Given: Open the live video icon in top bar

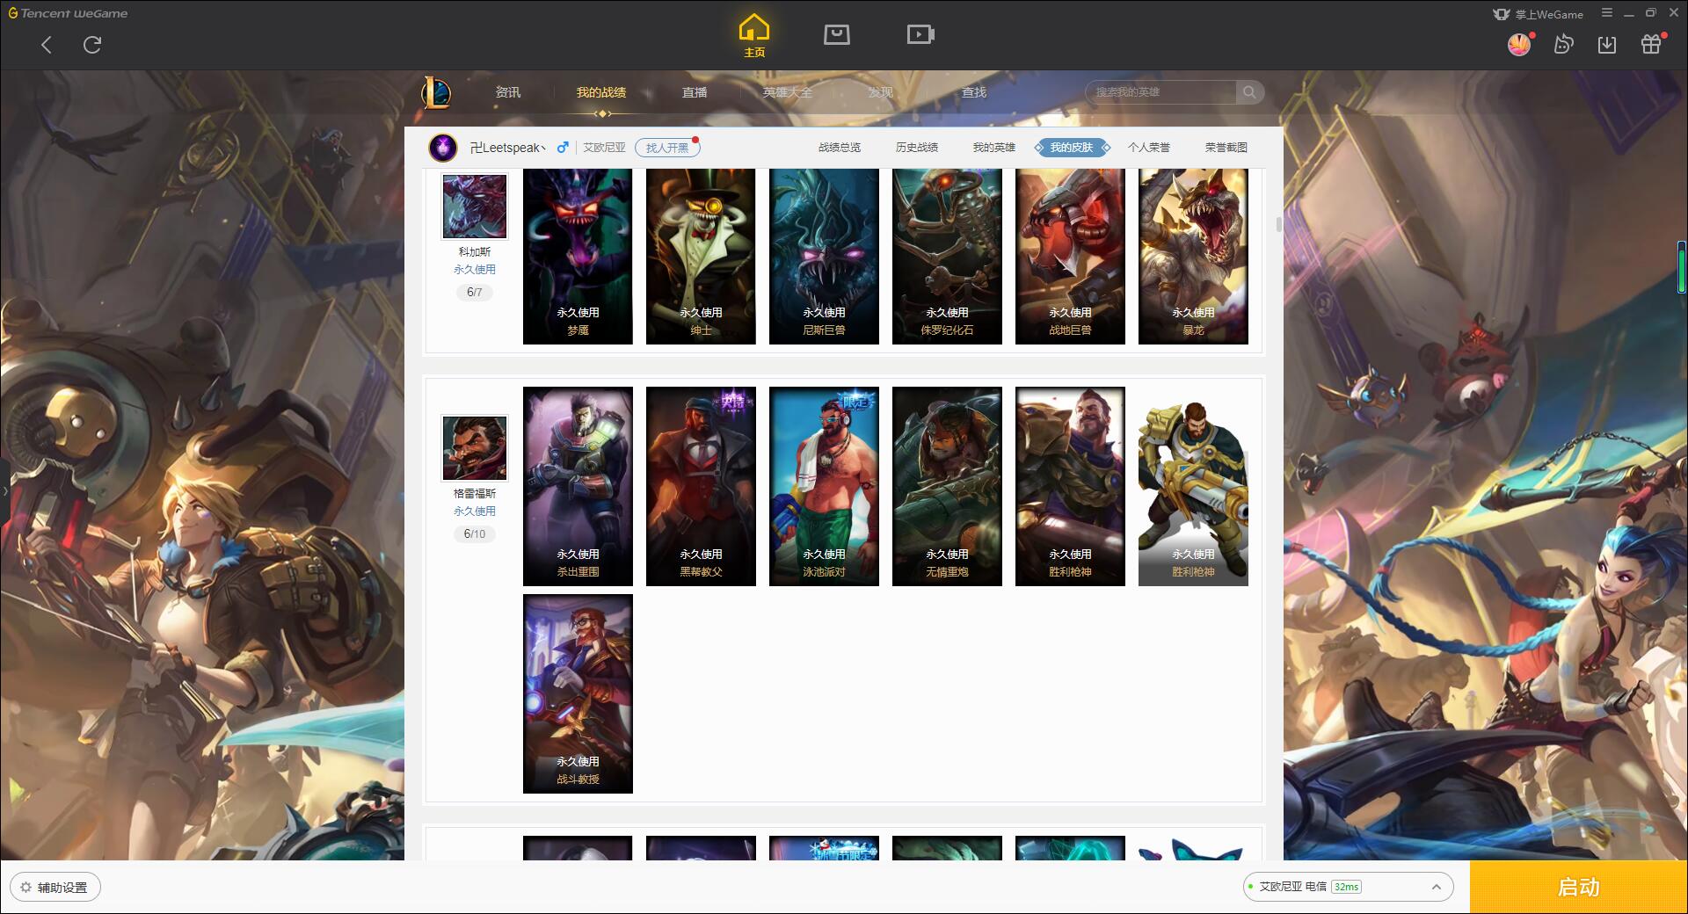Looking at the screenshot, I should click(x=920, y=34).
